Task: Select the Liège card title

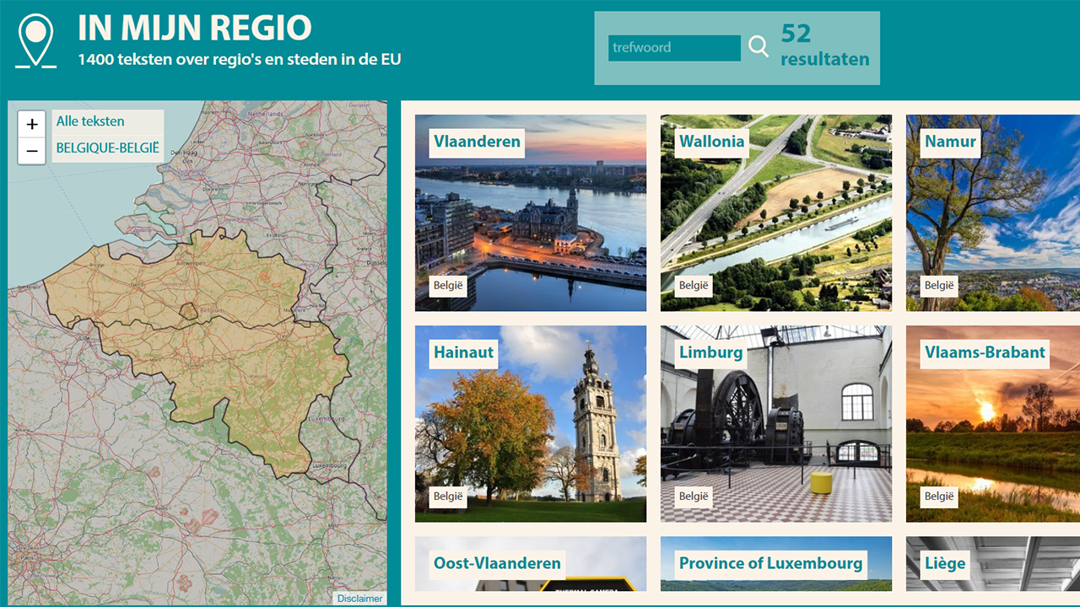Action: click(944, 563)
